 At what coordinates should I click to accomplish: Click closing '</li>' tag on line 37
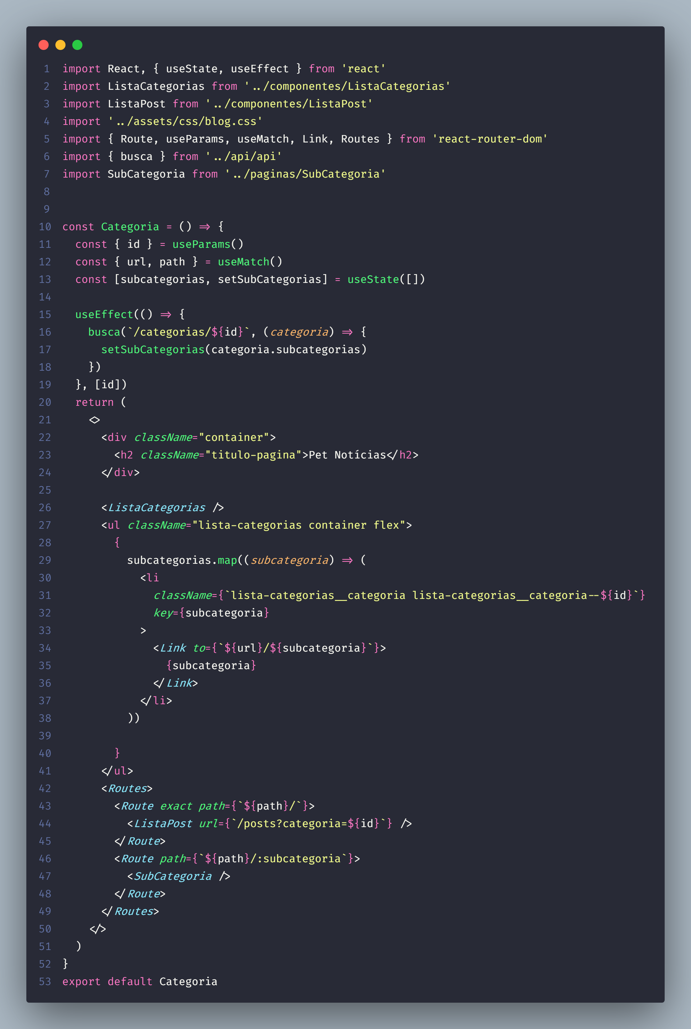point(156,701)
